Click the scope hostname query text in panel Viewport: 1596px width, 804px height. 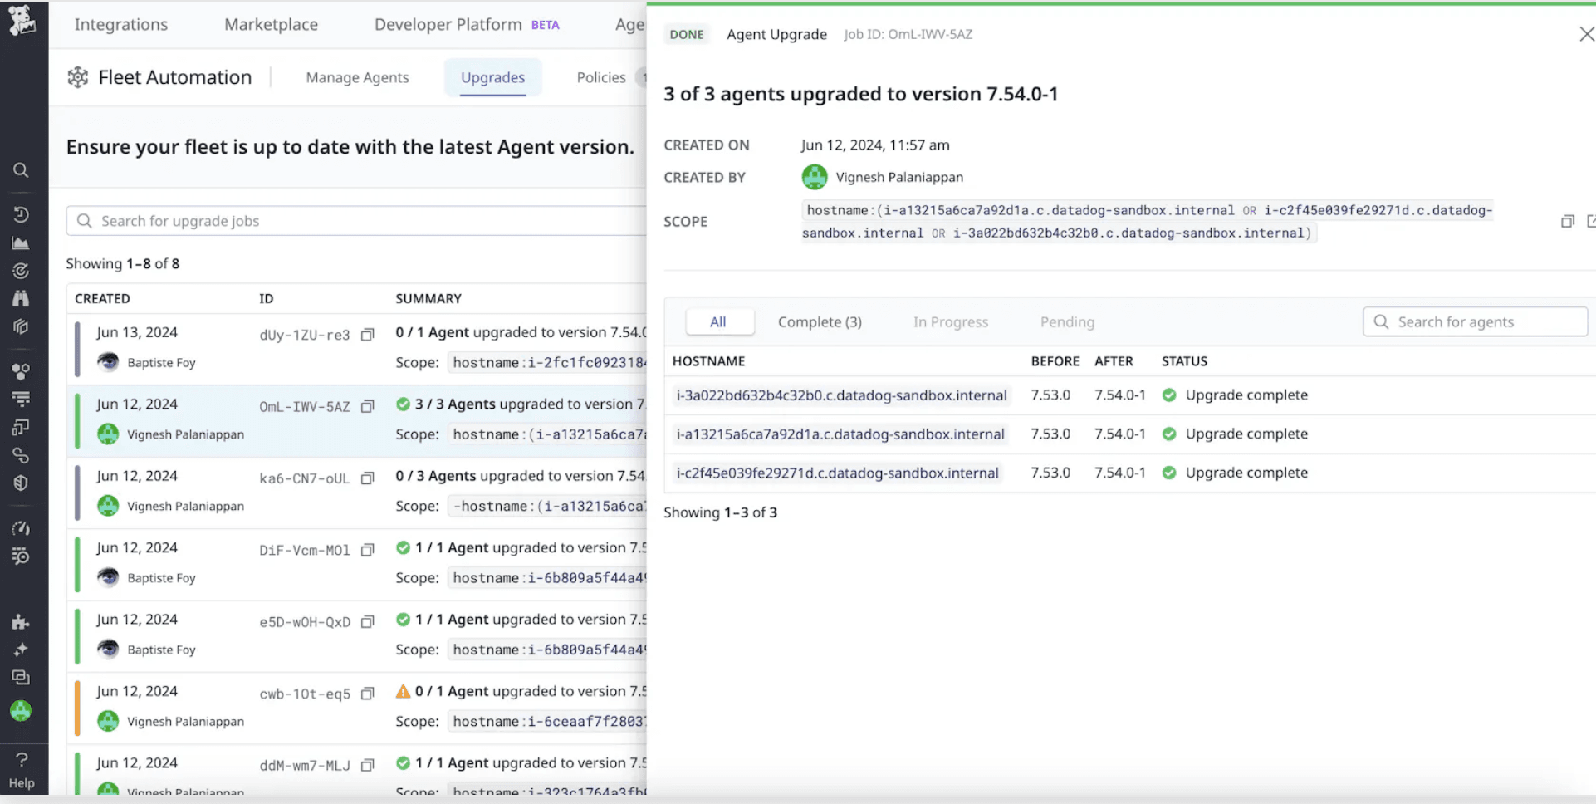coord(1147,222)
